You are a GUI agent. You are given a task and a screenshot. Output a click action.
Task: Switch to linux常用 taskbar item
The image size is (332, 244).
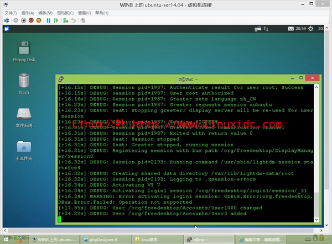(157, 240)
